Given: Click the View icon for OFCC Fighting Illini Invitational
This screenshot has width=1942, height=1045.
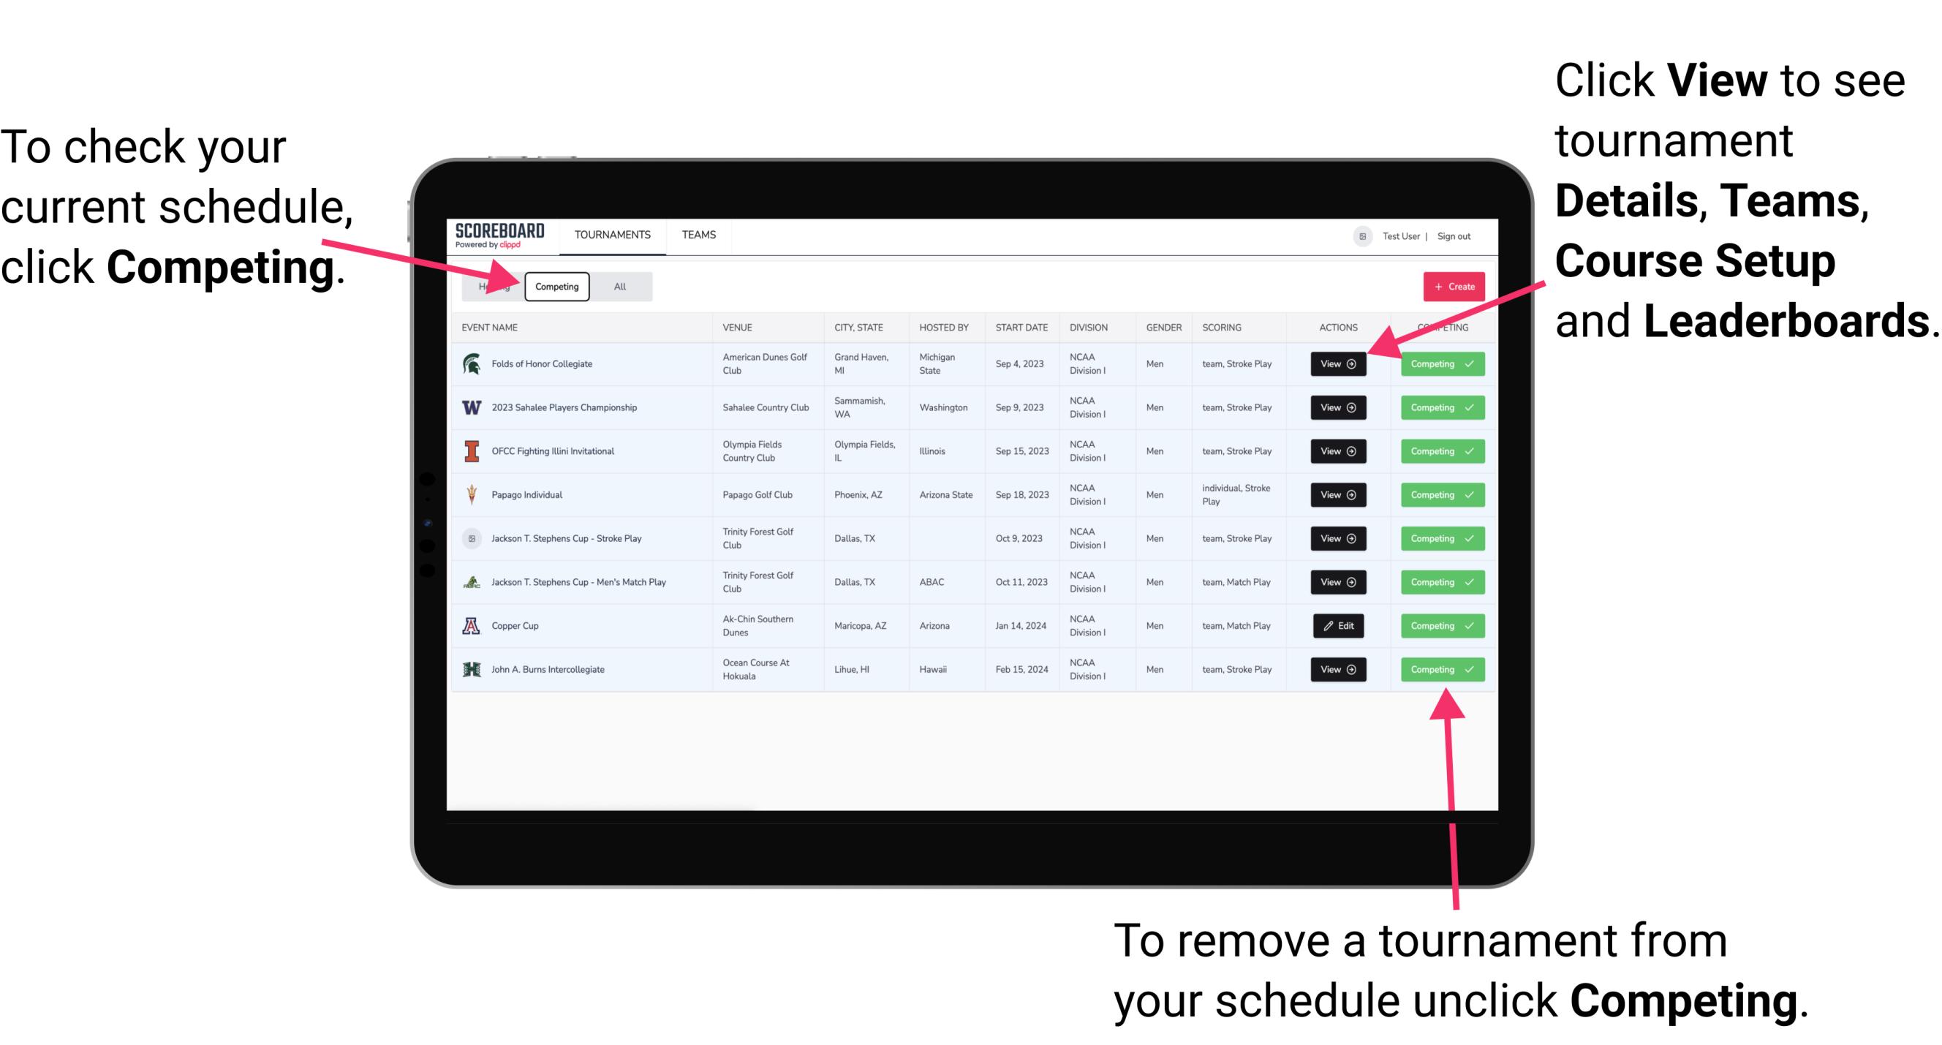Looking at the screenshot, I should [1337, 452].
